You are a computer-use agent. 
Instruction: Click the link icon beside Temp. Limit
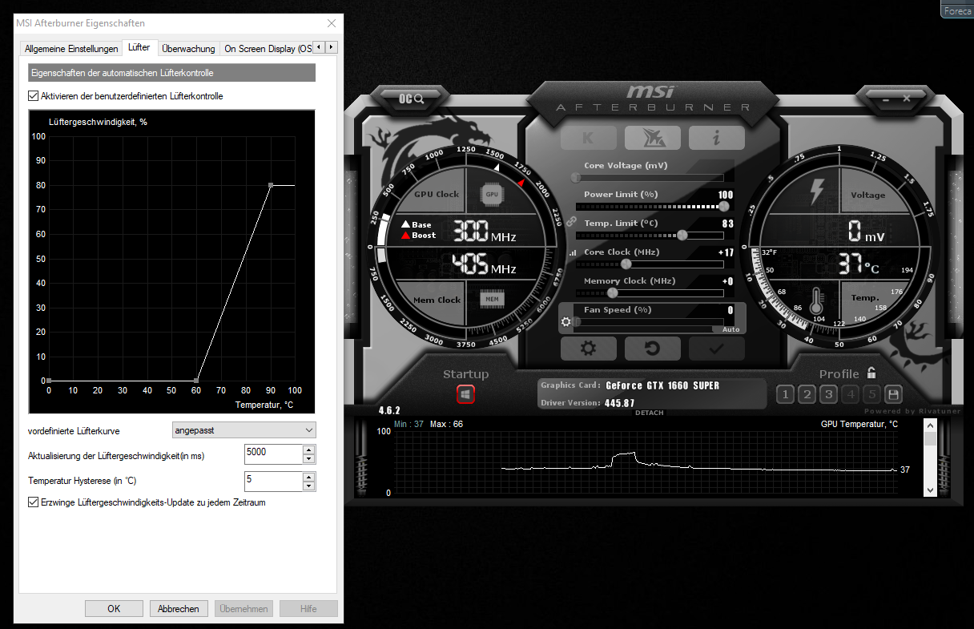pyautogui.click(x=571, y=221)
